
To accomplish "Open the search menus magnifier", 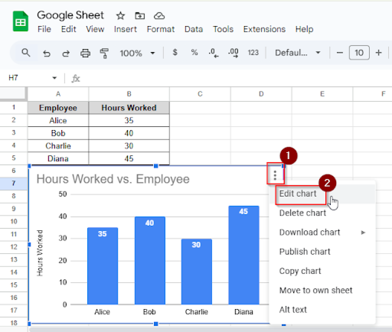I will pyautogui.click(x=26, y=53).
